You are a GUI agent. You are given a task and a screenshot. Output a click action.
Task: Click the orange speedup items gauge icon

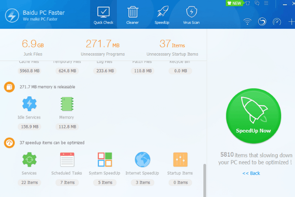click(10, 143)
